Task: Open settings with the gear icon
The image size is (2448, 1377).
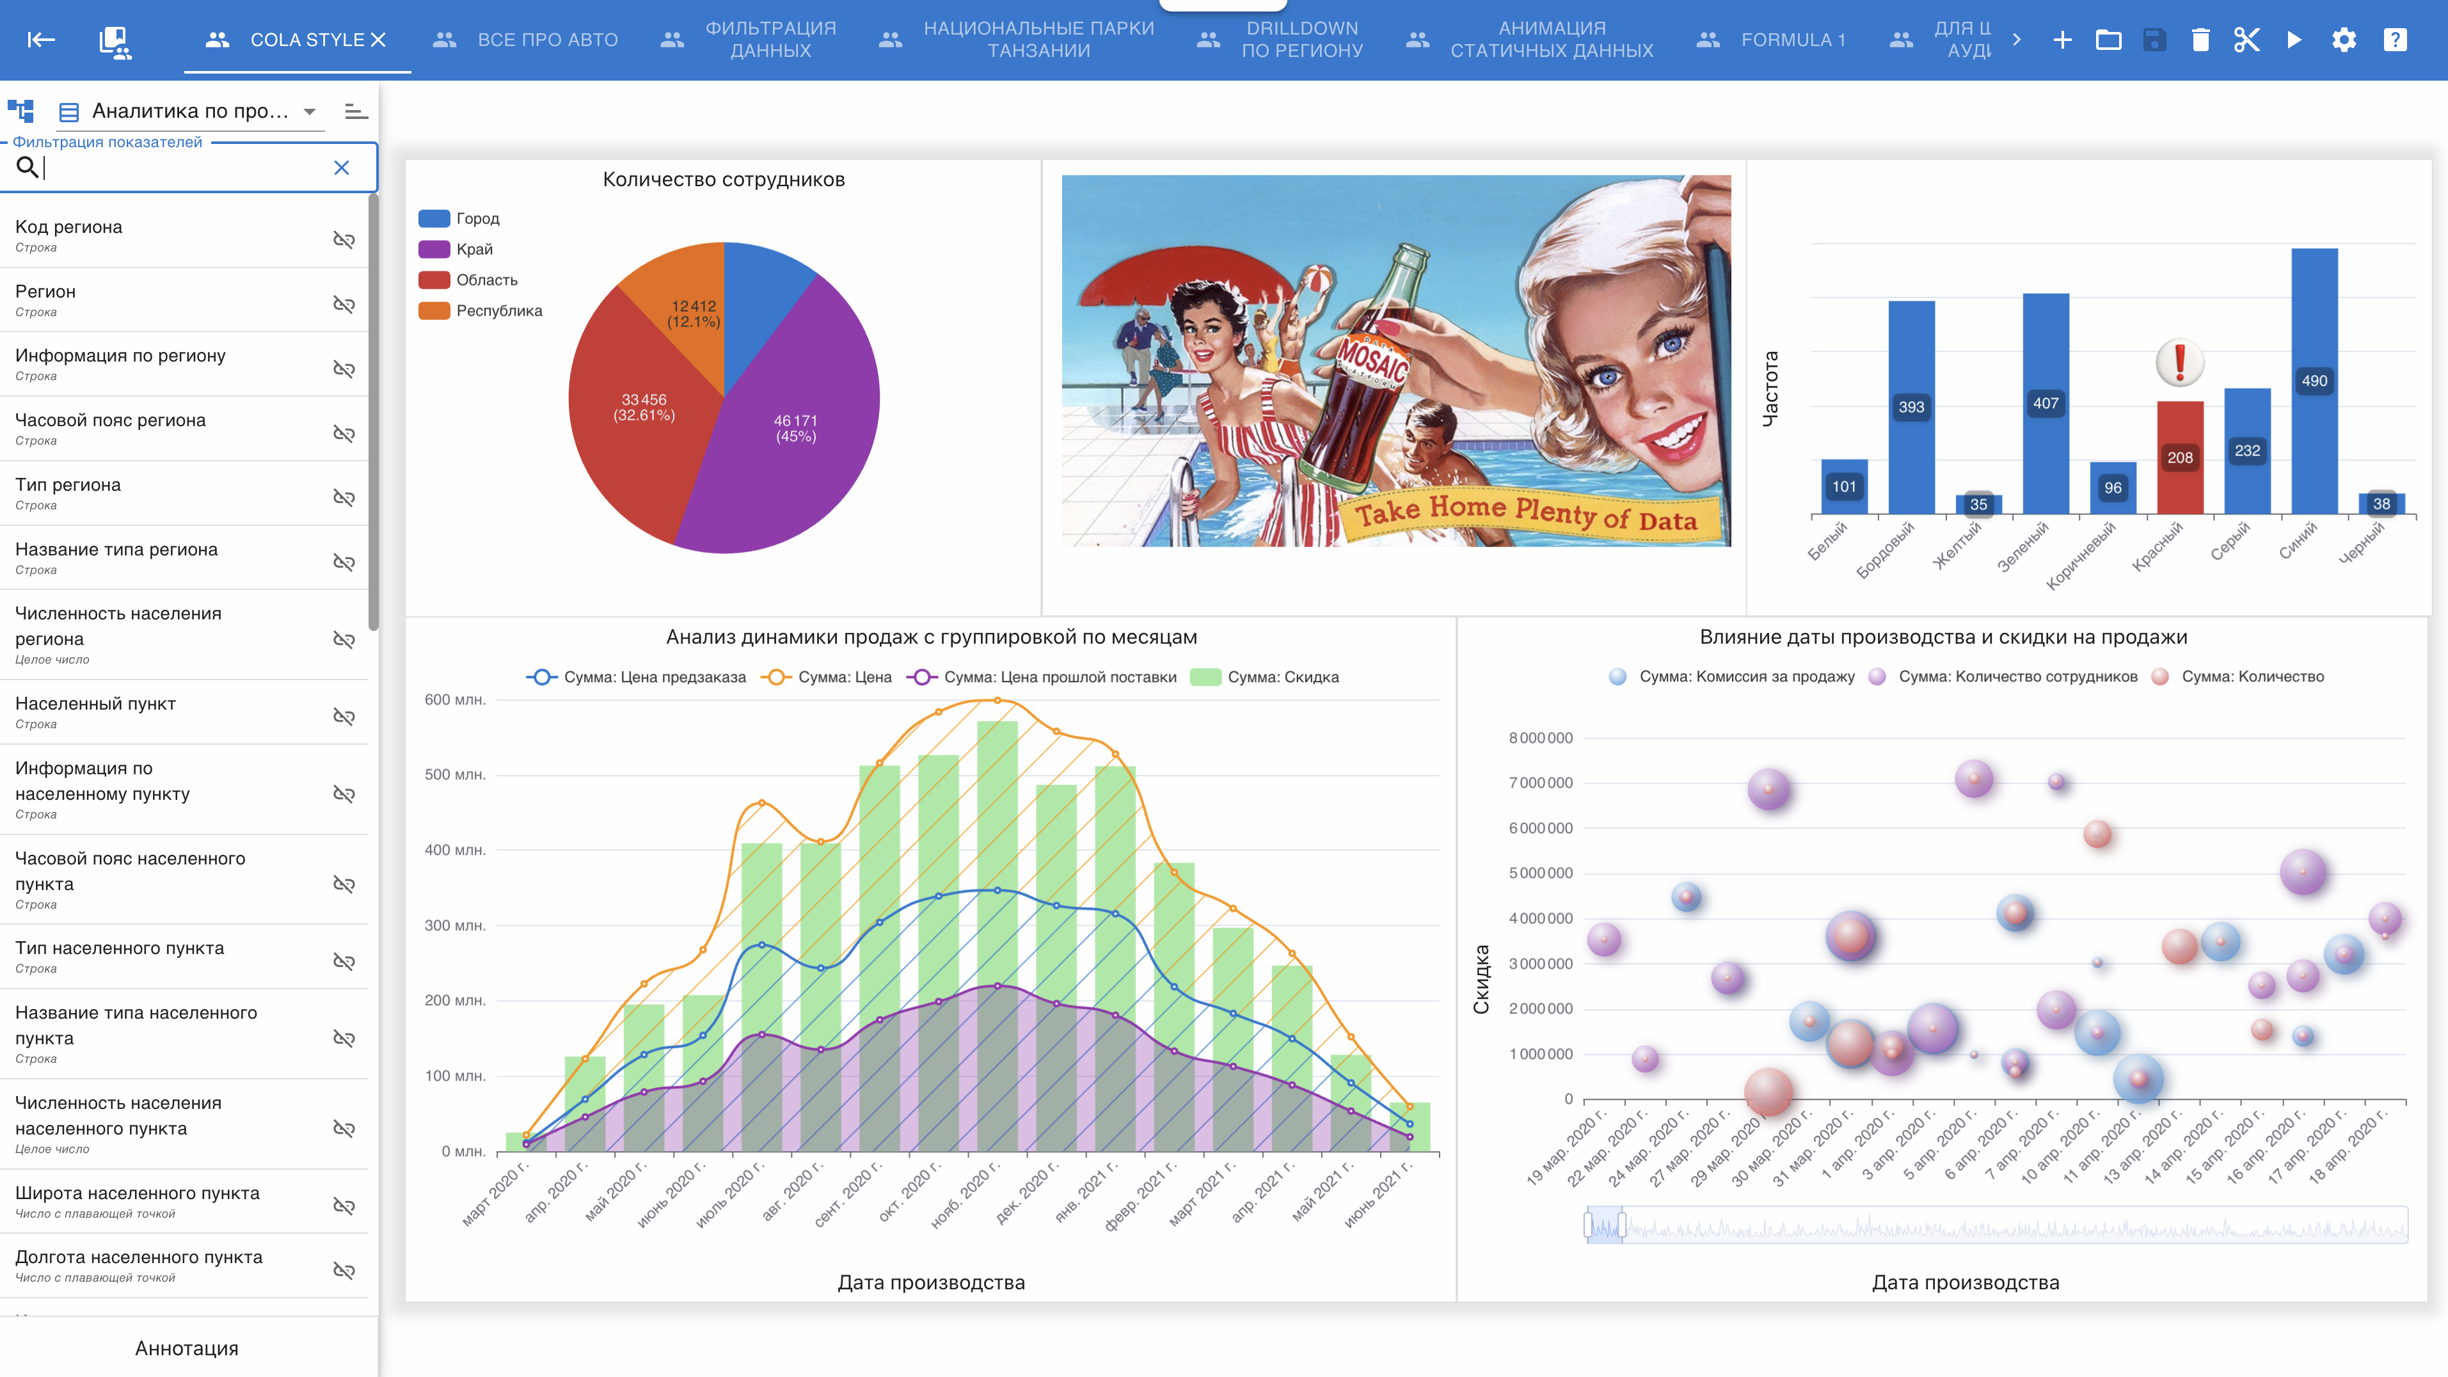Action: (x=2344, y=40)
